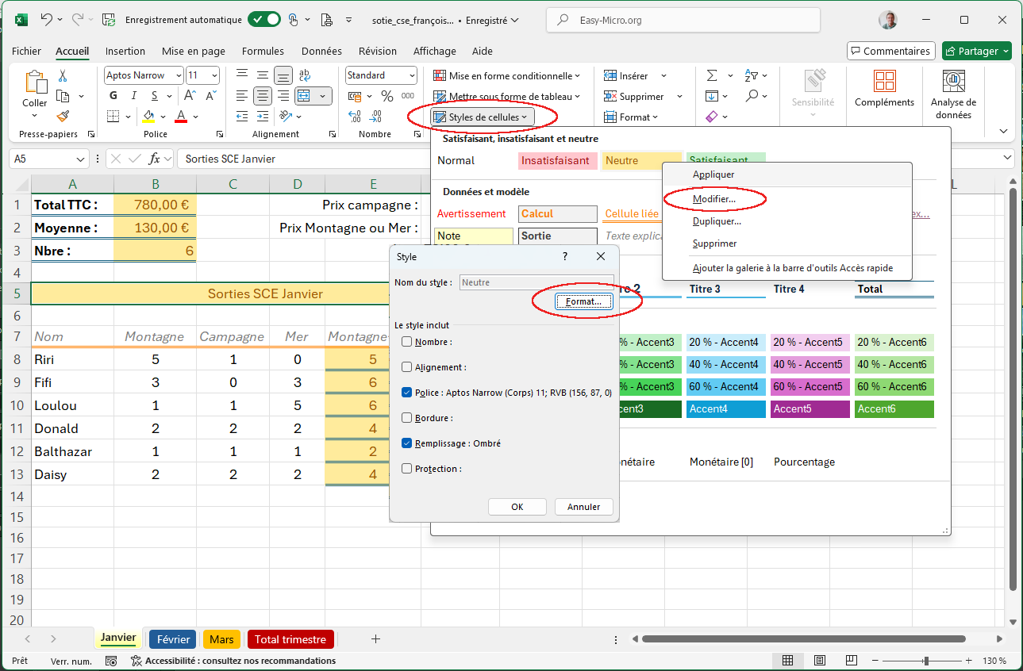The width and height of the screenshot is (1023, 671).
Task: Enable the Nombre checkbox in Style dialog
Action: (x=407, y=342)
